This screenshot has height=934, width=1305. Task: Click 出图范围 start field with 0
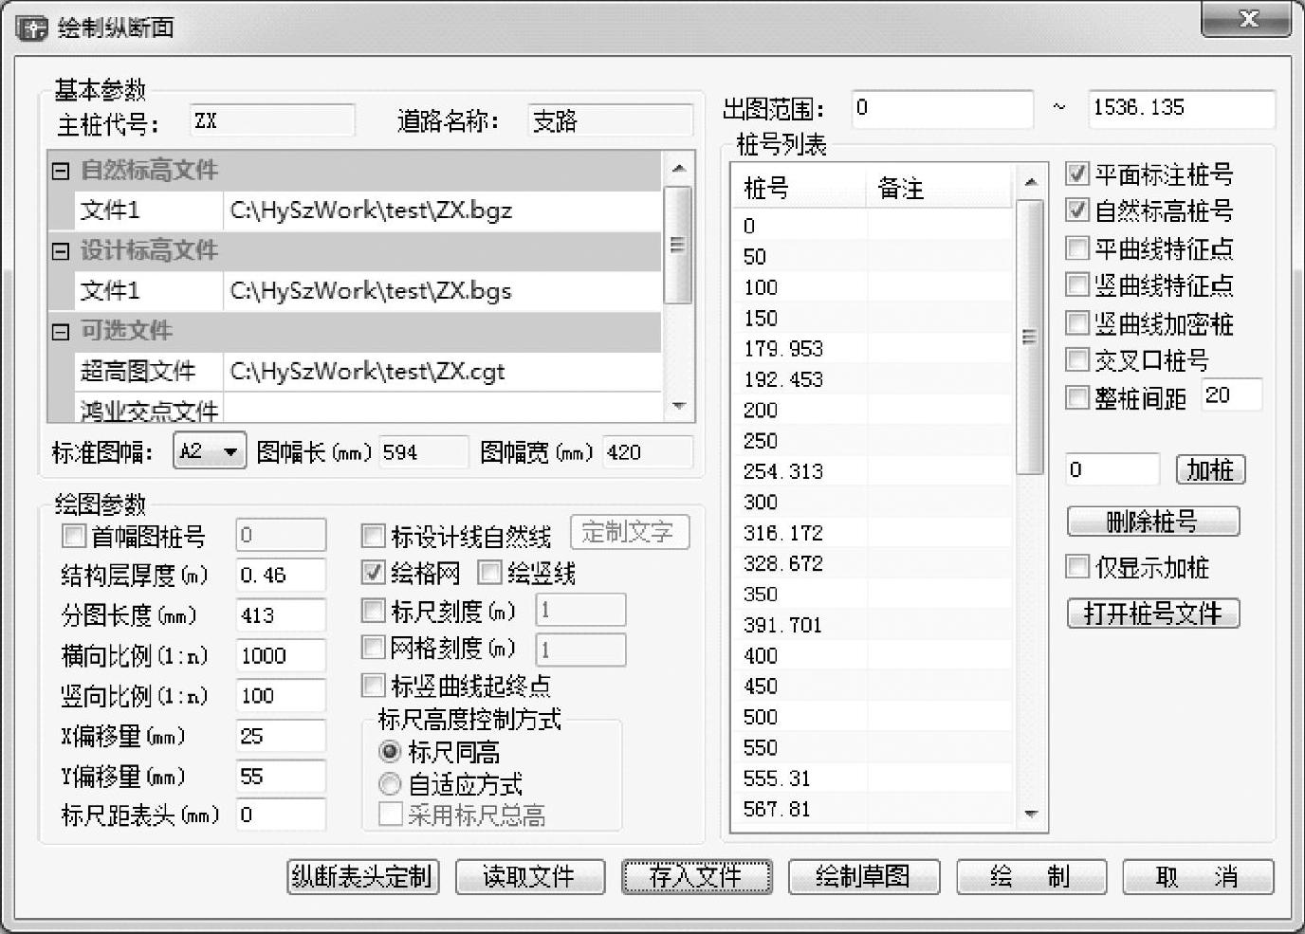[x=942, y=108]
